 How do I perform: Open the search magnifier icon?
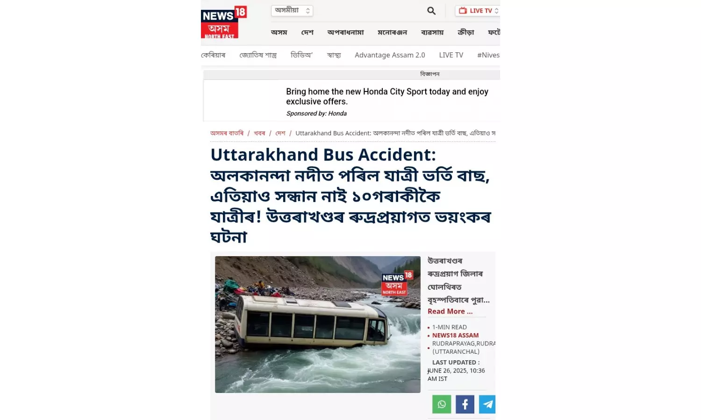[431, 11]
